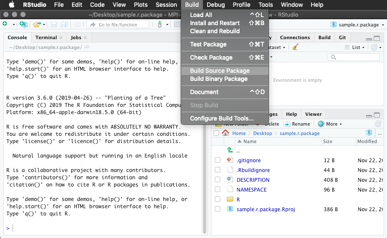Go to Desktop in breadcrumb path
This screenshot has height=238, width=387.
tap(263, 133)
